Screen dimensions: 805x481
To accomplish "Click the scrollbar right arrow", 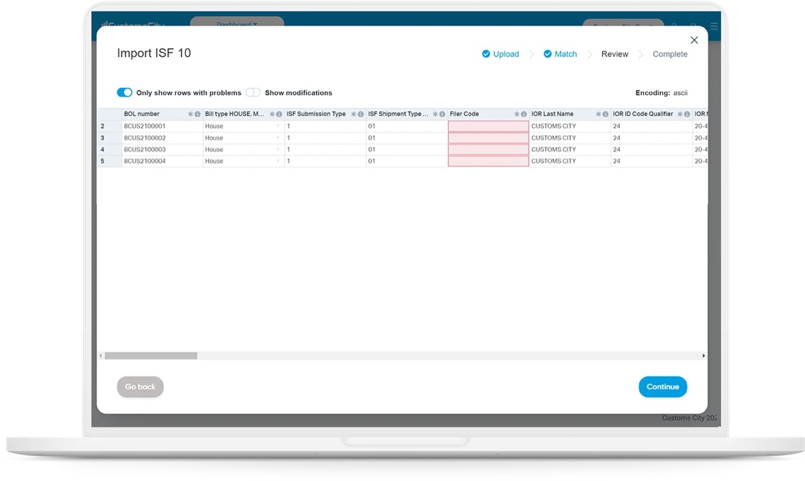I will [704, 356].
